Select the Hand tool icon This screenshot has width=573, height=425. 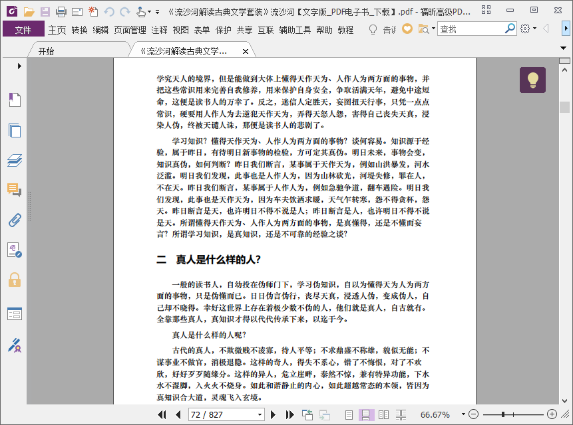tap(140, 12)
